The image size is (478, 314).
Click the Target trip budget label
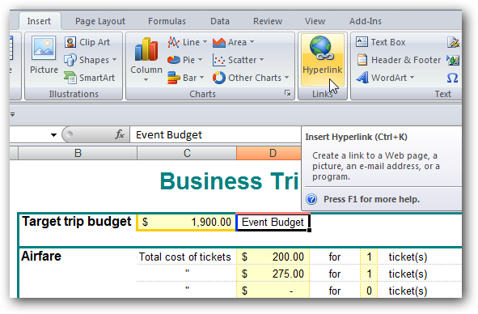coord(77,221)
